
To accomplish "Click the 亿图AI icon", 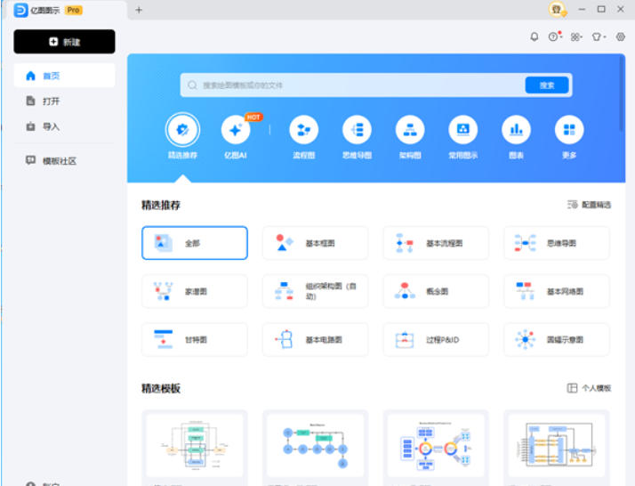I will click(236, 131).
